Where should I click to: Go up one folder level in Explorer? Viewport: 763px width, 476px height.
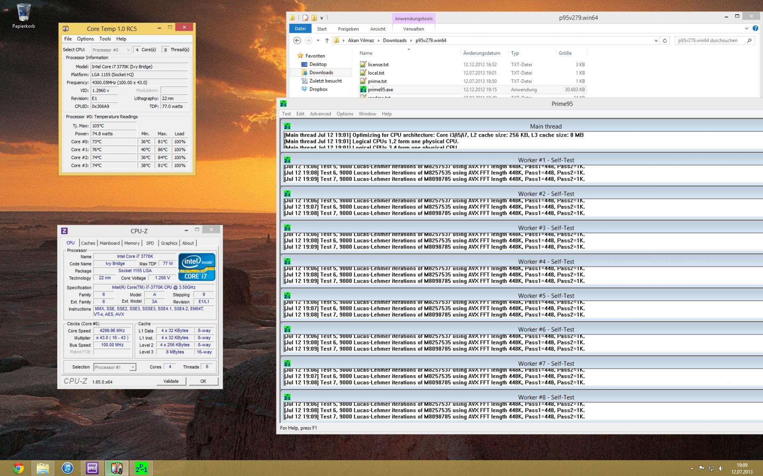(x=327, y=40)
